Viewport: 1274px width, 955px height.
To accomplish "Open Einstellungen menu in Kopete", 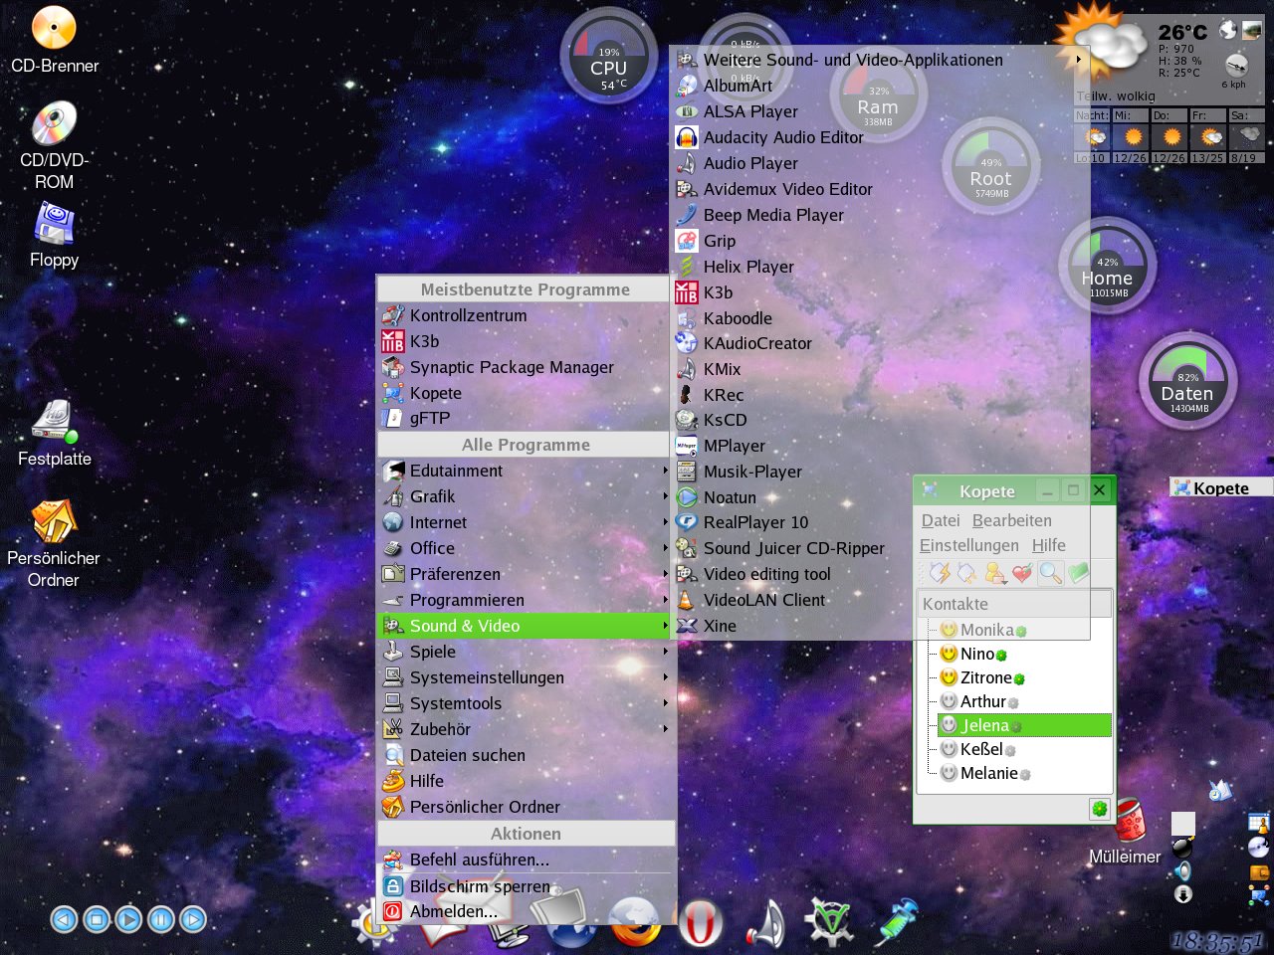I will pyautogui.click(x=969, y=545).
